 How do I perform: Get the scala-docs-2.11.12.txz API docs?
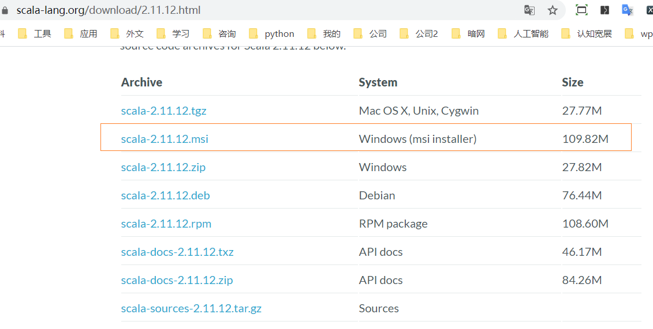(177, 252)
